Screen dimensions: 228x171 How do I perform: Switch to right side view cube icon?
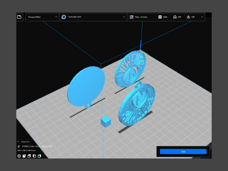click(x=39, y=156)
